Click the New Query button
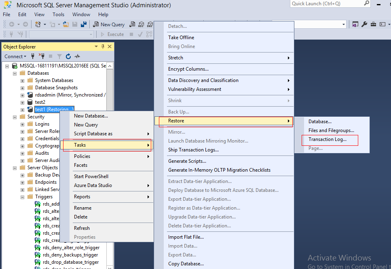This screenshot has height=269, width=391. click(x=109, y=24)
